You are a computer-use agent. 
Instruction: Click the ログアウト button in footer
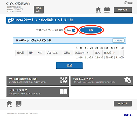[123, 104]
